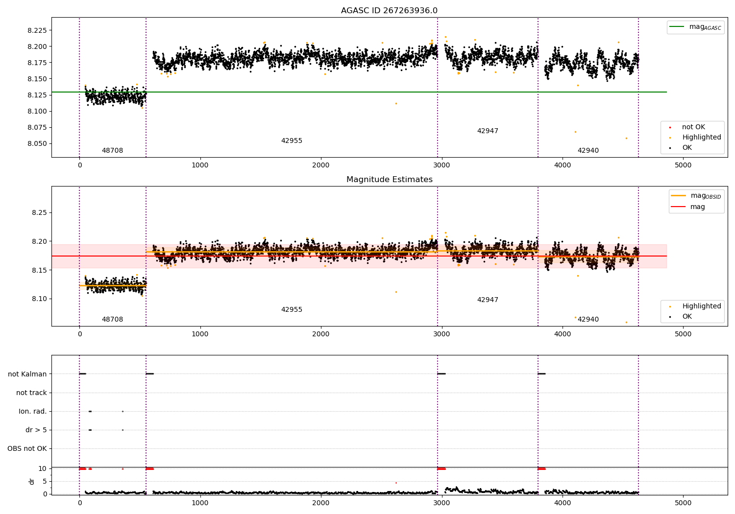Click the 'not track' axis label
The width and height of the screenshot is (735, 514).
pos(31,393)
